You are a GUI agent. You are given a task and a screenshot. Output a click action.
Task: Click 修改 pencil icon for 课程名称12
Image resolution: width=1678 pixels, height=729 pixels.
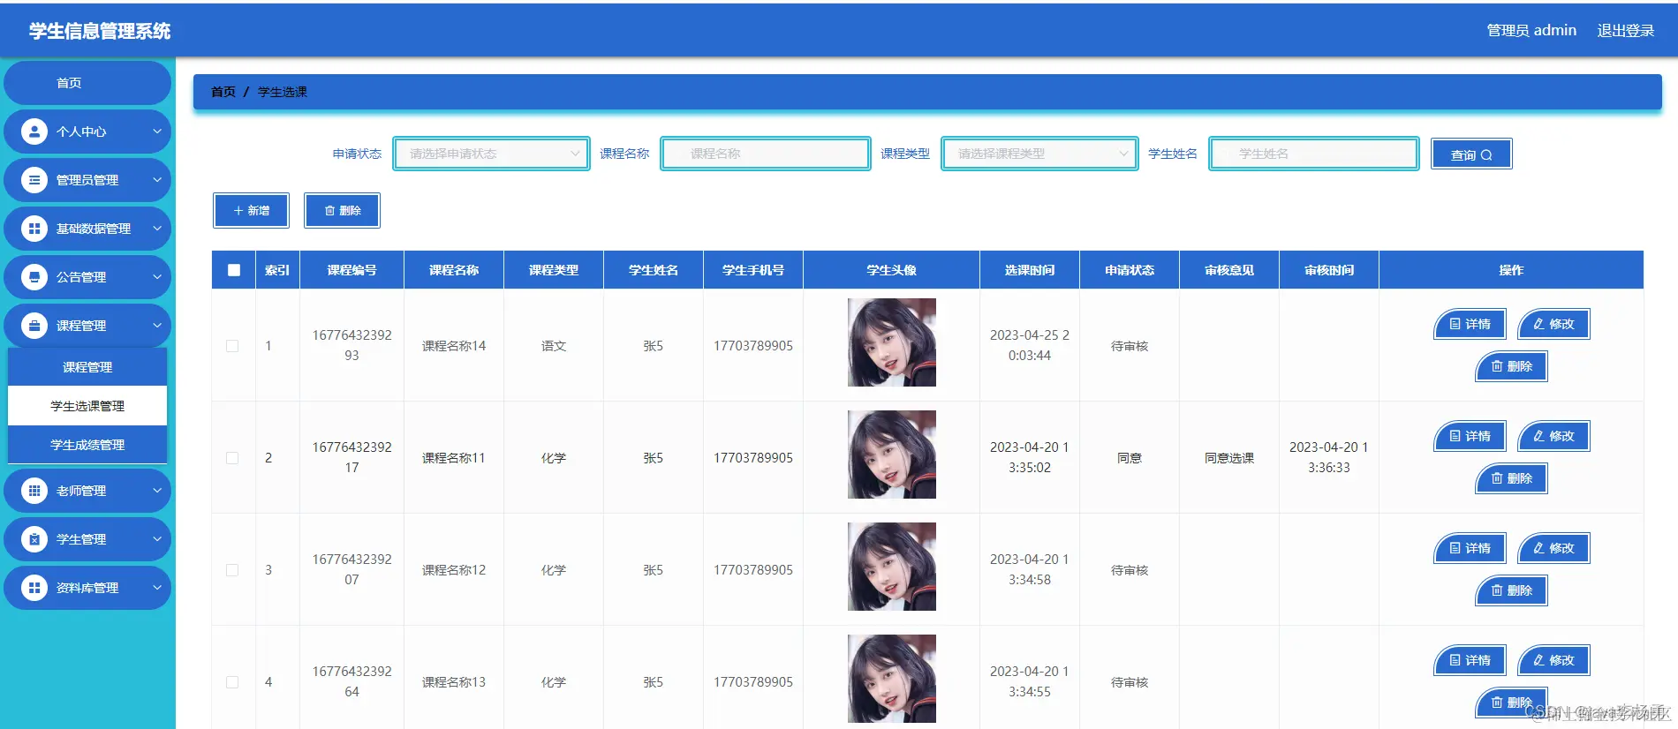click(x=1538, y=548)
